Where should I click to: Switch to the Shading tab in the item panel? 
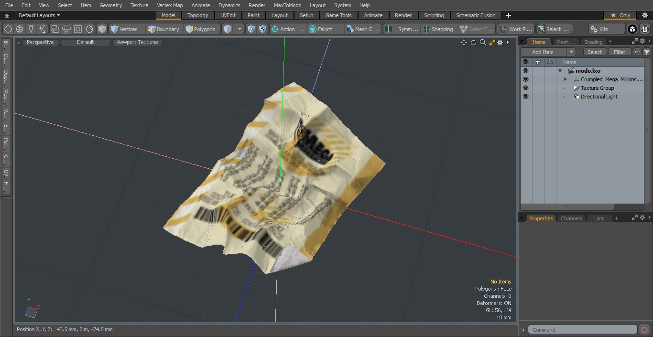pos(593,42)
